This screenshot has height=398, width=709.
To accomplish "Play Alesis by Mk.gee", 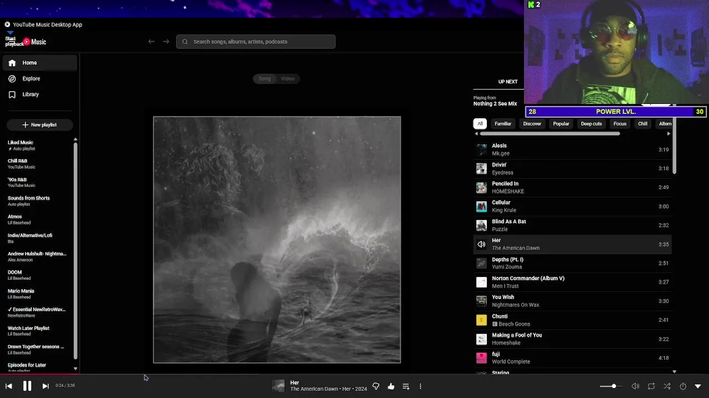I will 572,150.
